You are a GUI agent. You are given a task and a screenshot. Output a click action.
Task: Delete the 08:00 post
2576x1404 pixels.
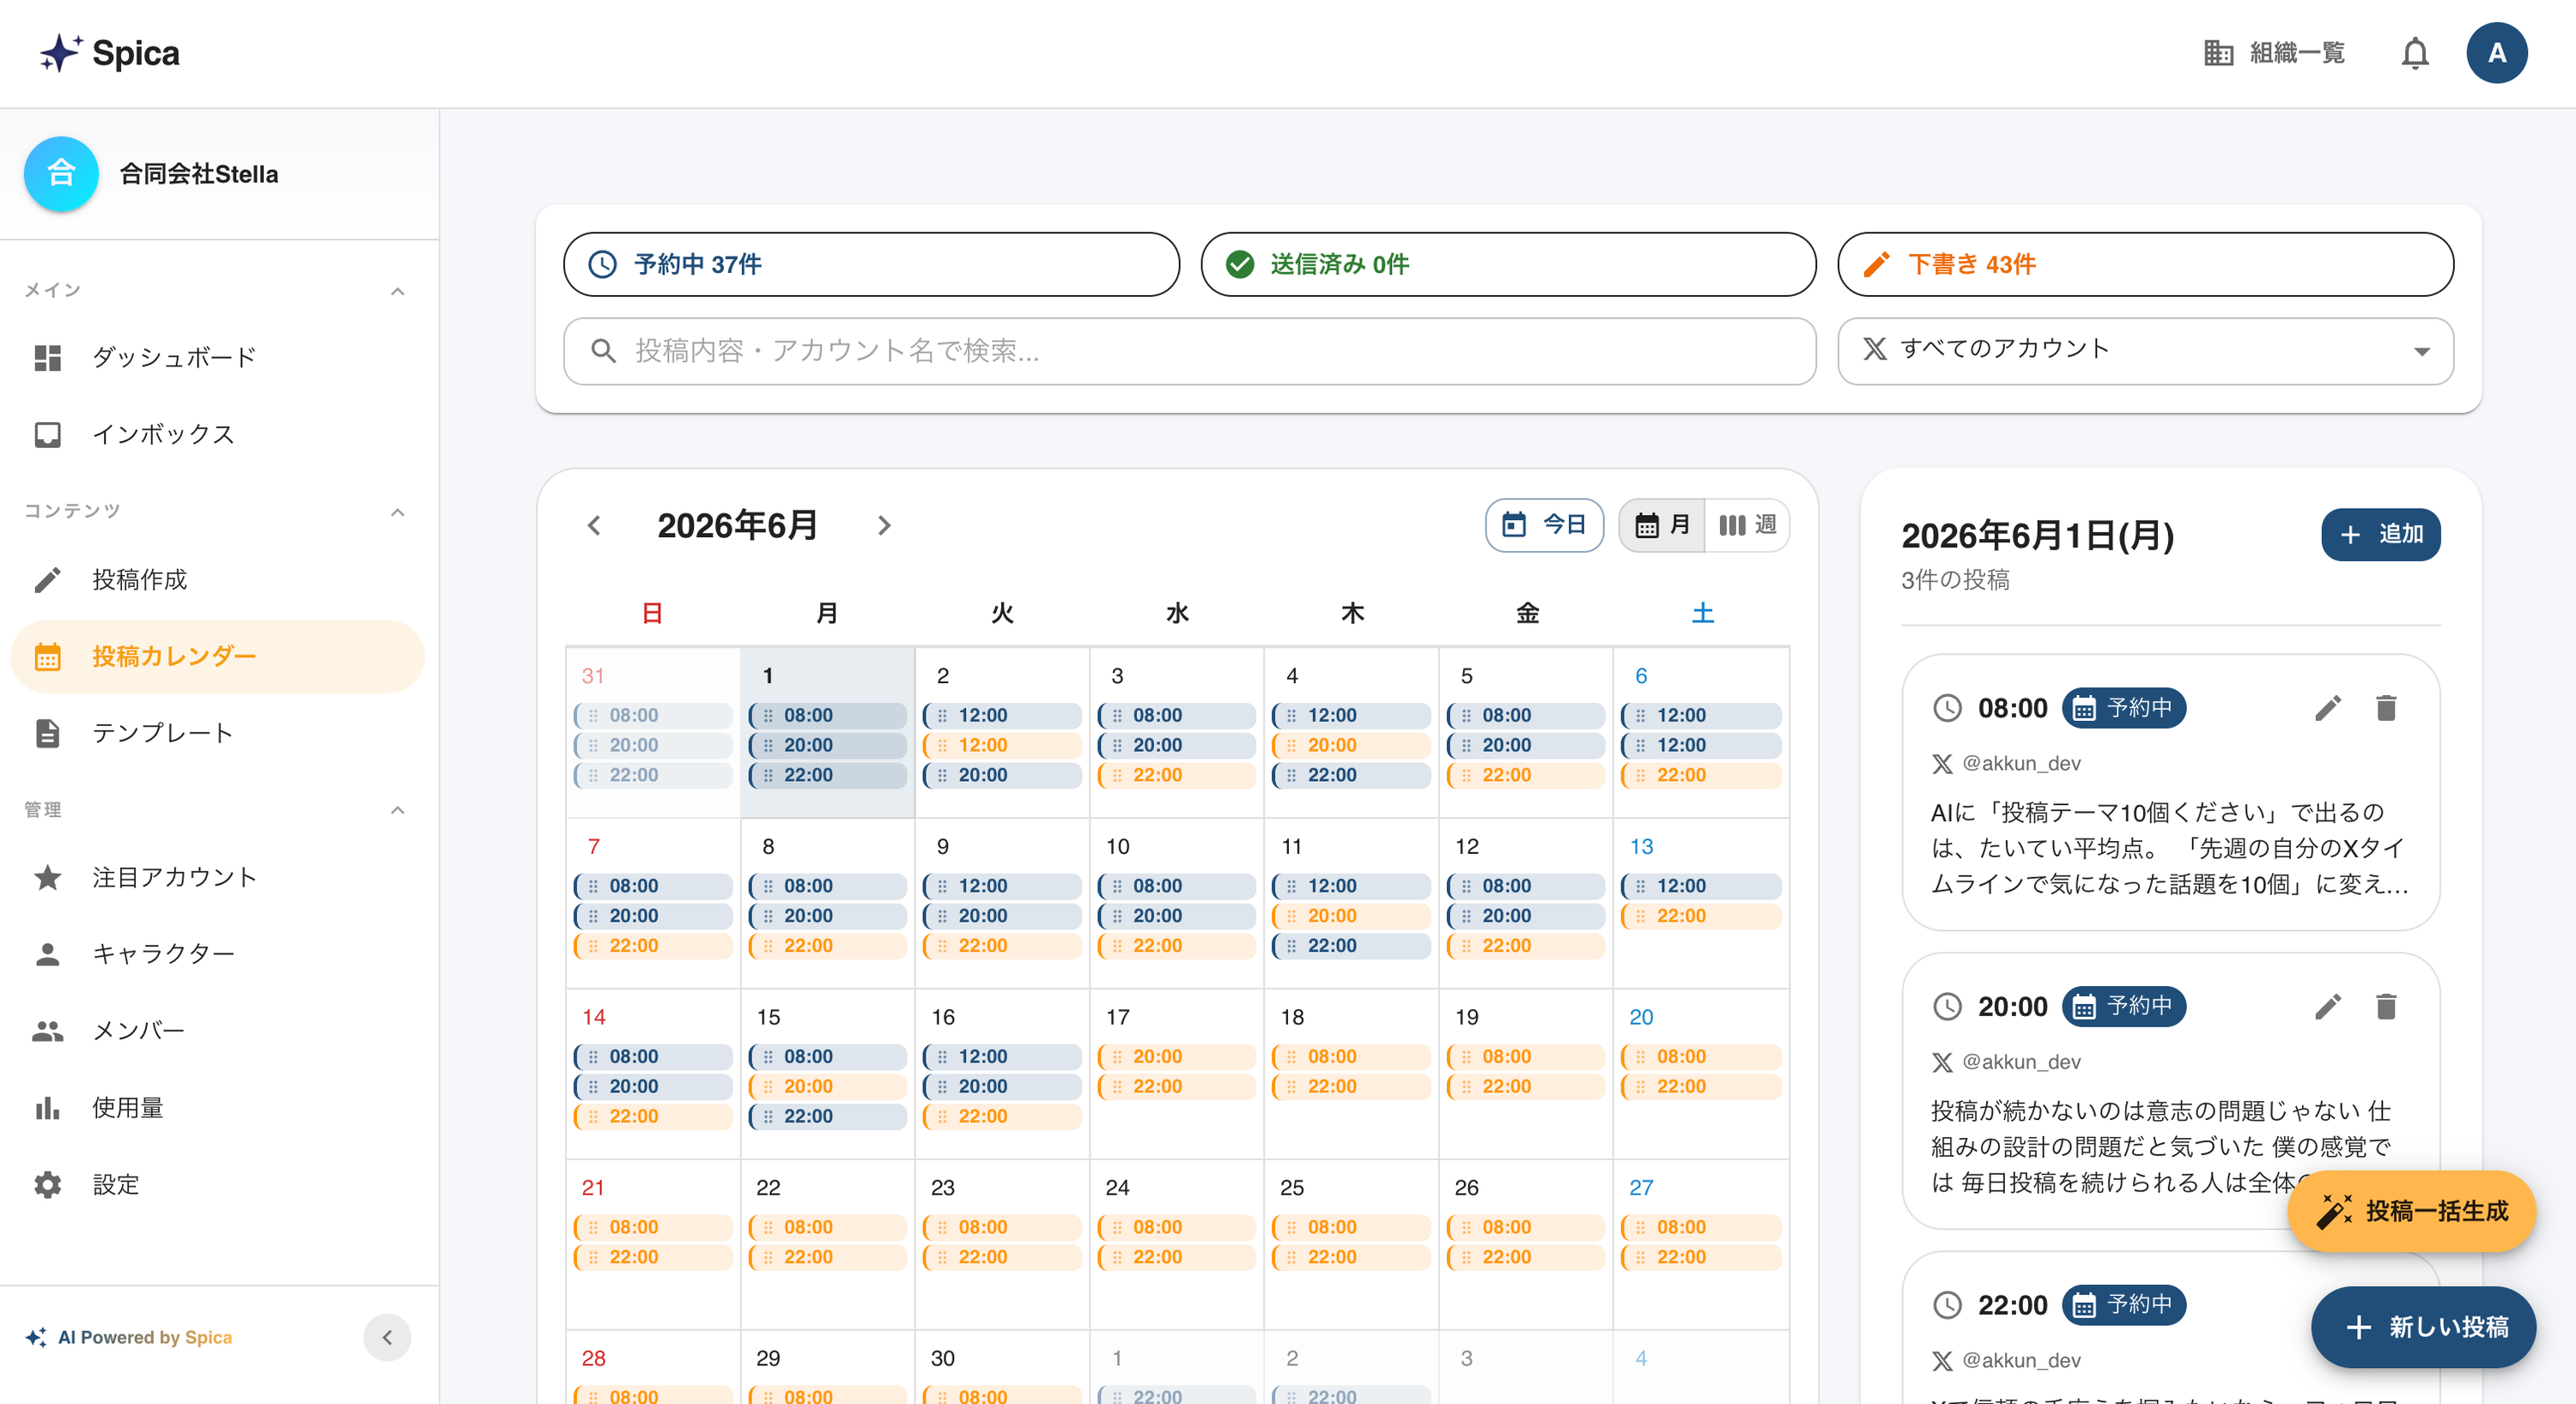tap(2386, 709)
